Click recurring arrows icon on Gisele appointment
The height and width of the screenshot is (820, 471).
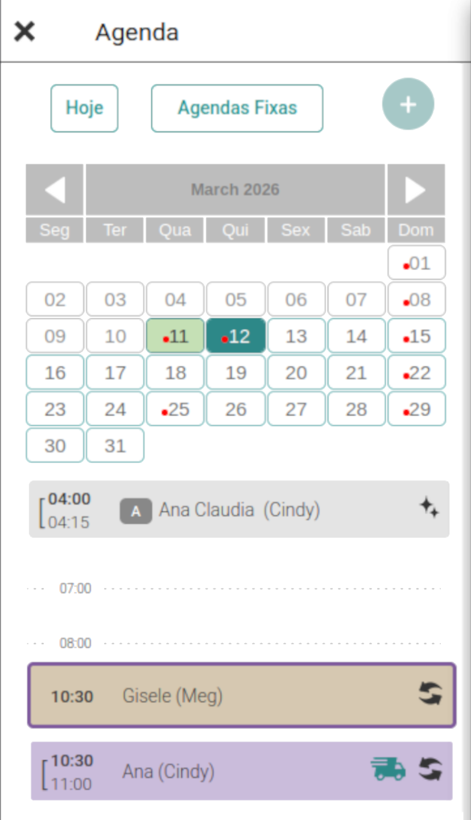(431, 694)
